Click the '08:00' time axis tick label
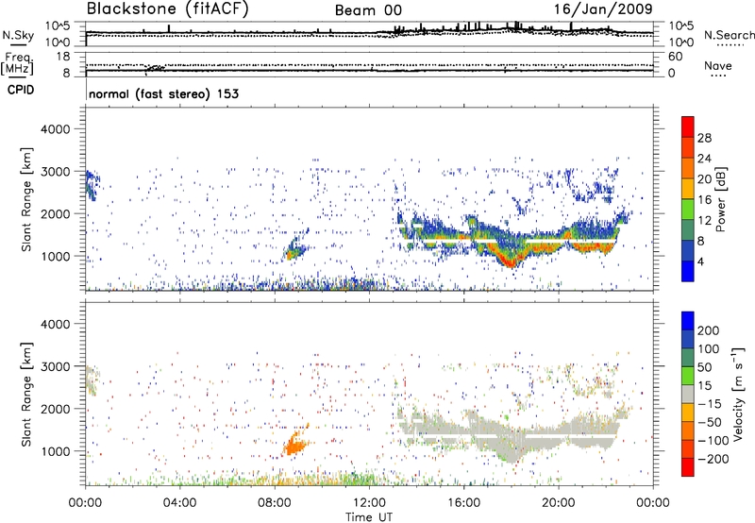This screenshot has width=755, height=523. pyautogui.click(x=274, y=503)
